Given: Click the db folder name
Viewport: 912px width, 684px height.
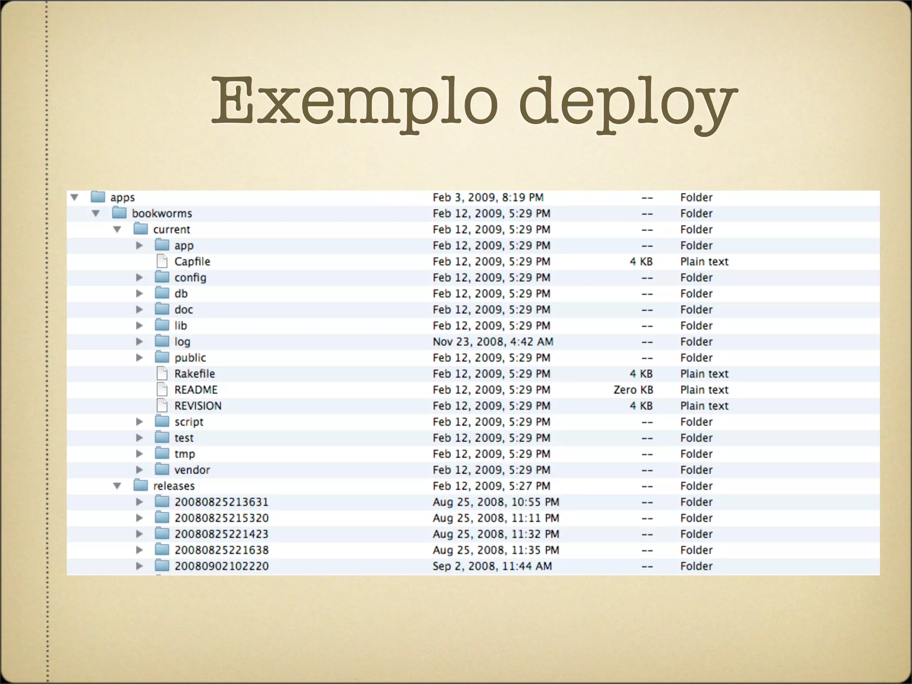Looking at the screenshot, I should [x=181, y=293].
